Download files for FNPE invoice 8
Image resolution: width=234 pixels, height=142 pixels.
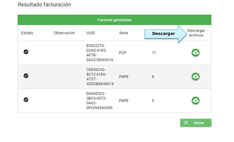click(195, 77)
